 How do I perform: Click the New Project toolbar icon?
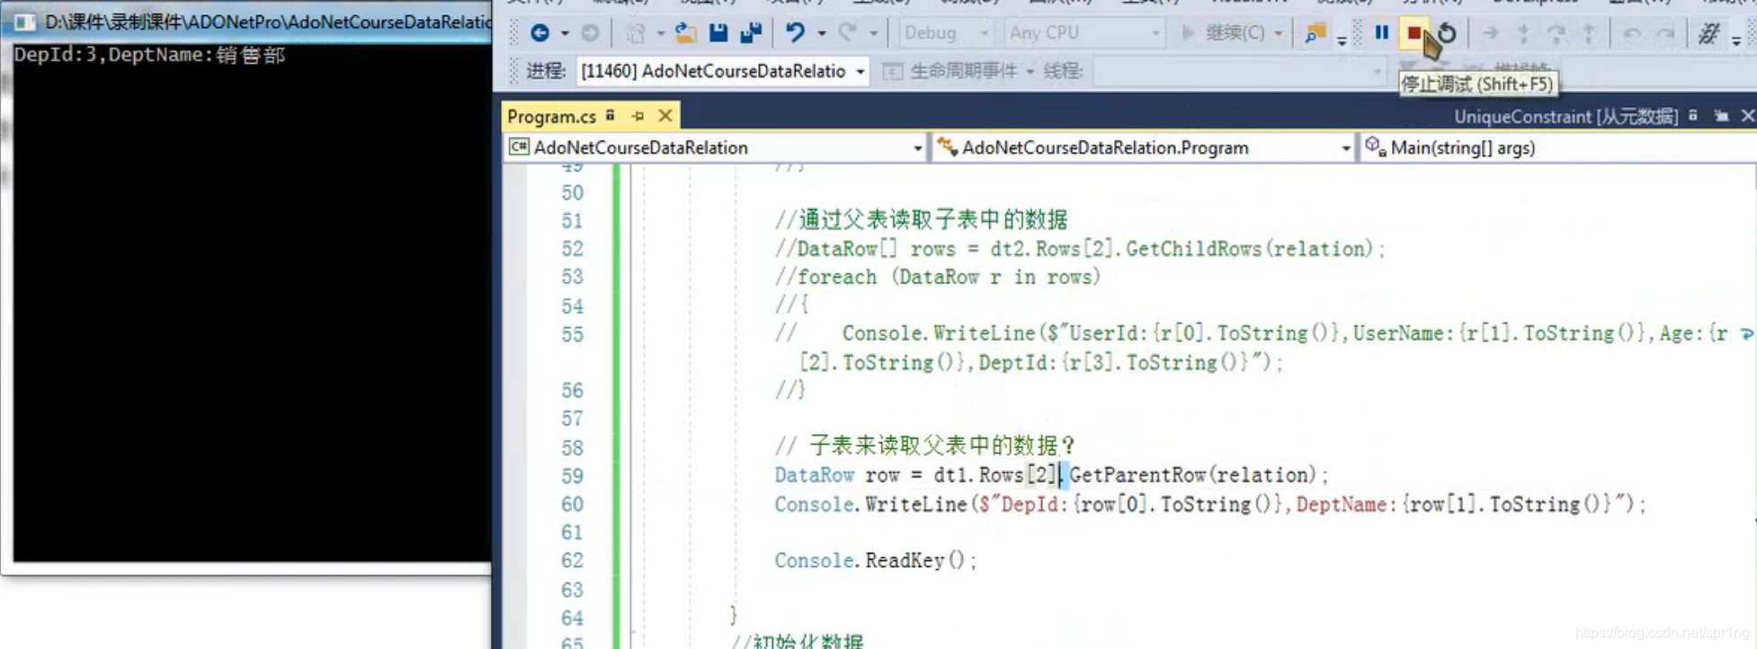click(x=636, y=33)
